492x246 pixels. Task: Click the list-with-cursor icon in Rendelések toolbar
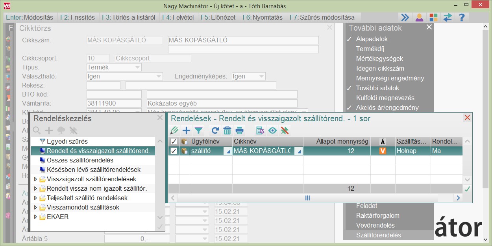click(x=260, y=131)
